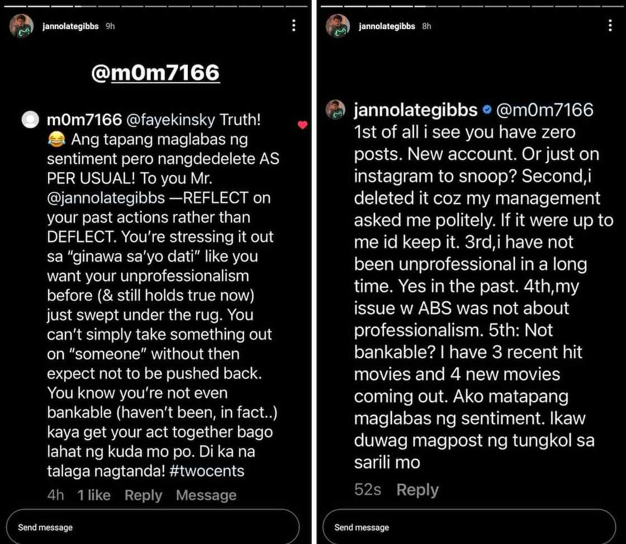The height and width of the screenshot is (544, 626).
Task: Click Reply under m0m7166's comment
Action: tap(143, 495)
